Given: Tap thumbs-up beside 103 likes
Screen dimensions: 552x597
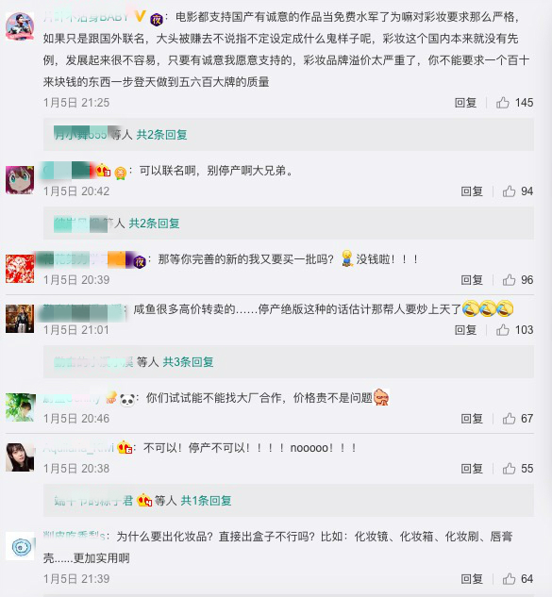Looking at the screenshot, I should (503, 330).
